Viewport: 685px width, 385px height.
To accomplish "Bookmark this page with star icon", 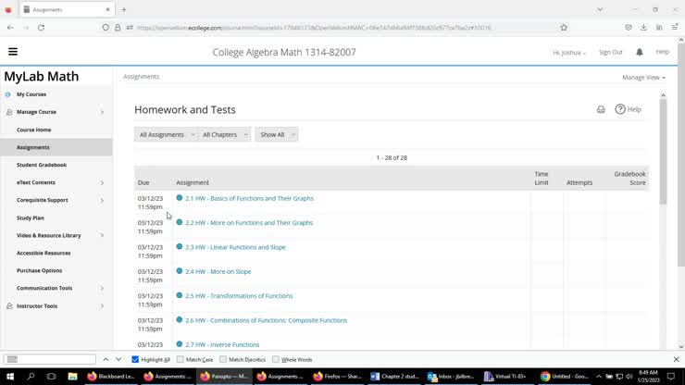I will [x=563, y=28].
